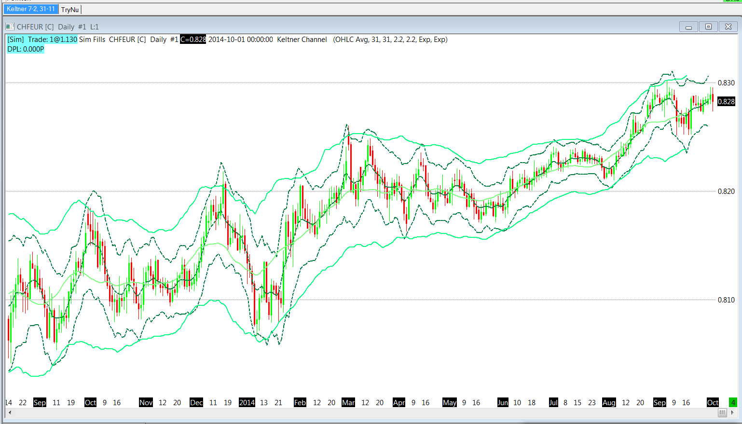The height and width of the screenshot is (424, 742).
Task: Click the 'Nov' month marker on time axis
Action: pos(146,403)
